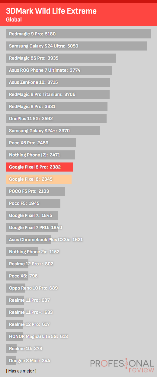Image resolution: width=157 pixels, height=377 pixels.
Task: Click the Redmagic 9 Pro bar
Action: coord(78,34)
